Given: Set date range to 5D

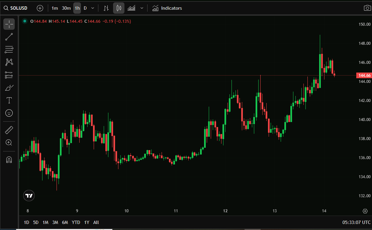Looking at the screenshot, I should click(x=36, y=222).
